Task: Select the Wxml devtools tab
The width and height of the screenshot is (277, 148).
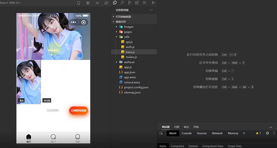Action: click(x=173, y=133)
